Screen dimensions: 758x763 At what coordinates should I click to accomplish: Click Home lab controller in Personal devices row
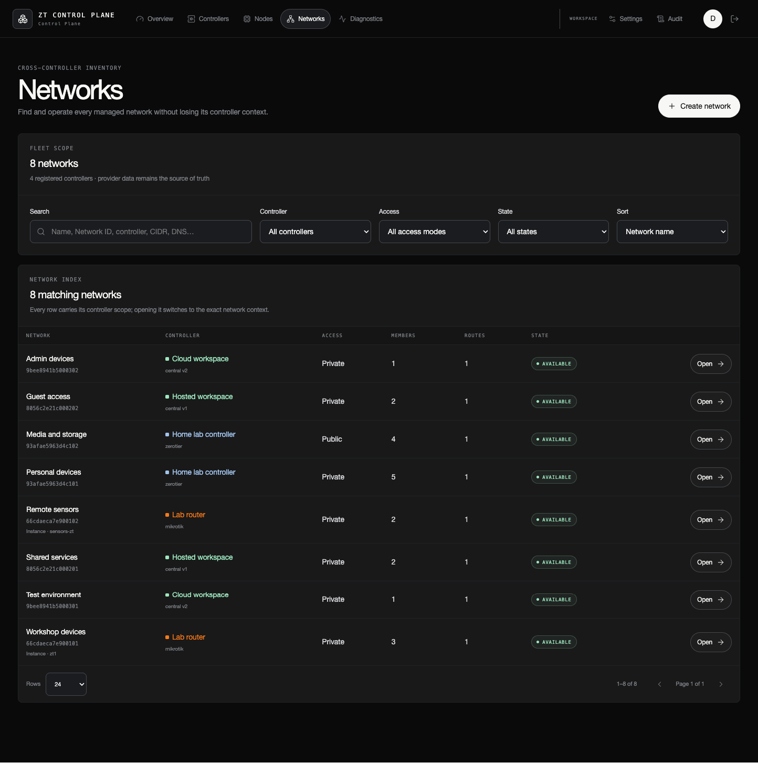(x=201, y=472)
